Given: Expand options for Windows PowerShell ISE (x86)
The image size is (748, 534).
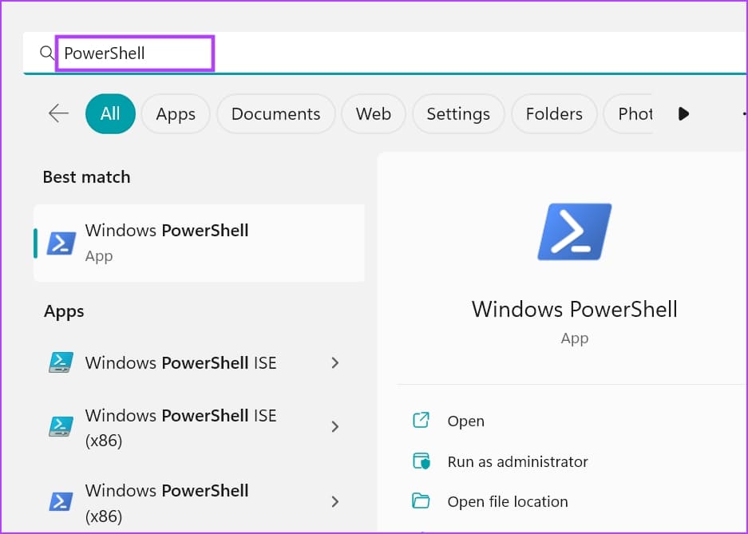Looking at the screenshot, I should [334, 426].
